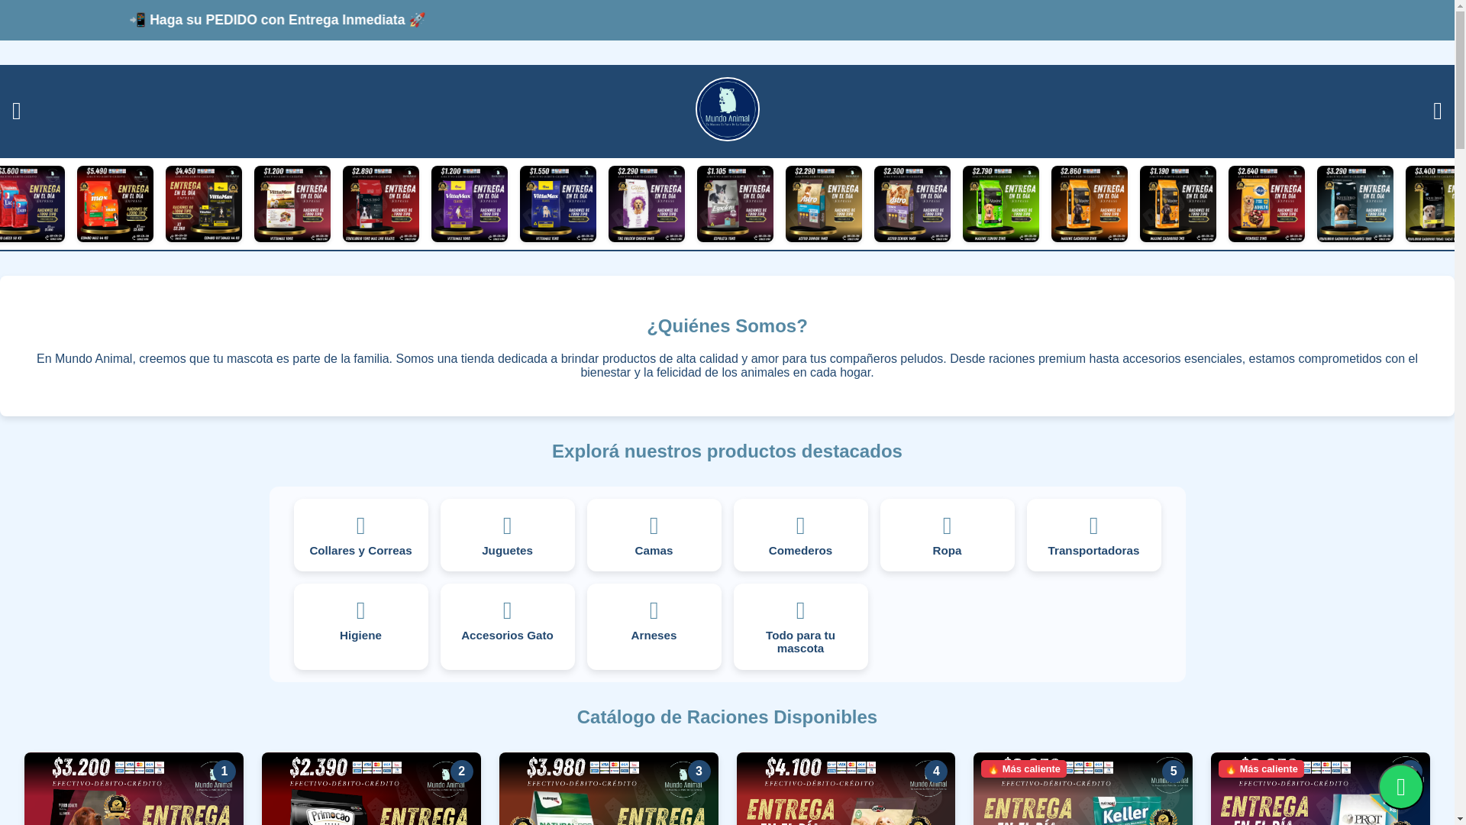Screen dimensions: 1466x825
Task: Open the Higiene category
Action: [x=360, y=626]
